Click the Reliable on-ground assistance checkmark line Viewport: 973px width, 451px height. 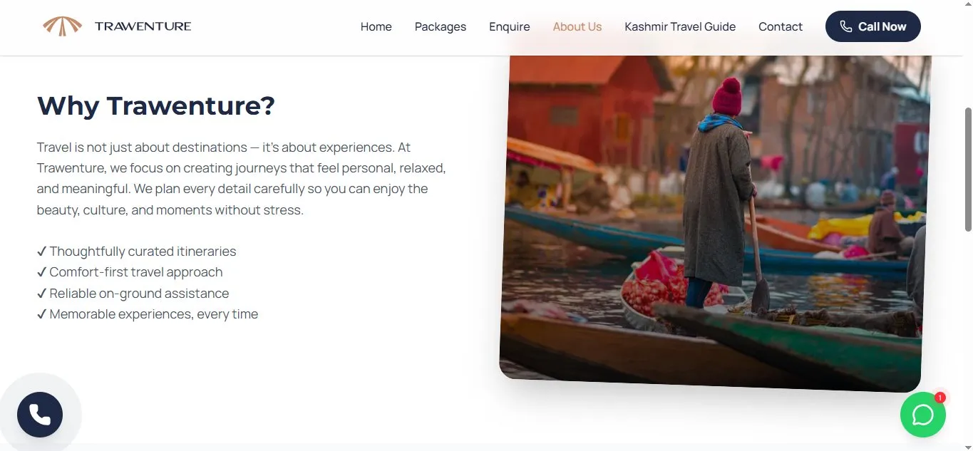coord(133,293)
